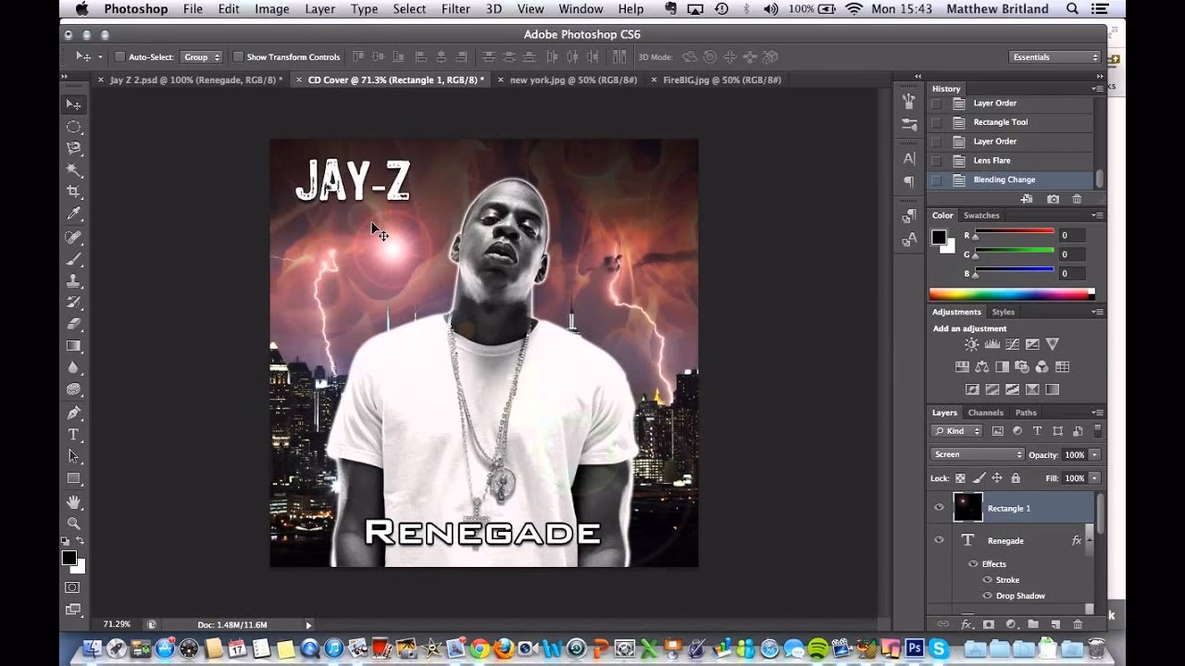
Task: Open the Opacity slider dropdown arrow
Action: (x=1094, y=454)
